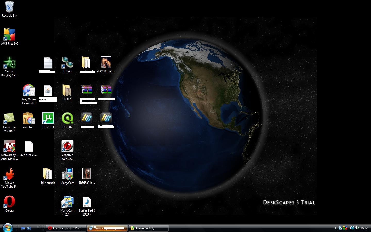
Task: Open the Windows Start menu orb
Action: (7, 228)
